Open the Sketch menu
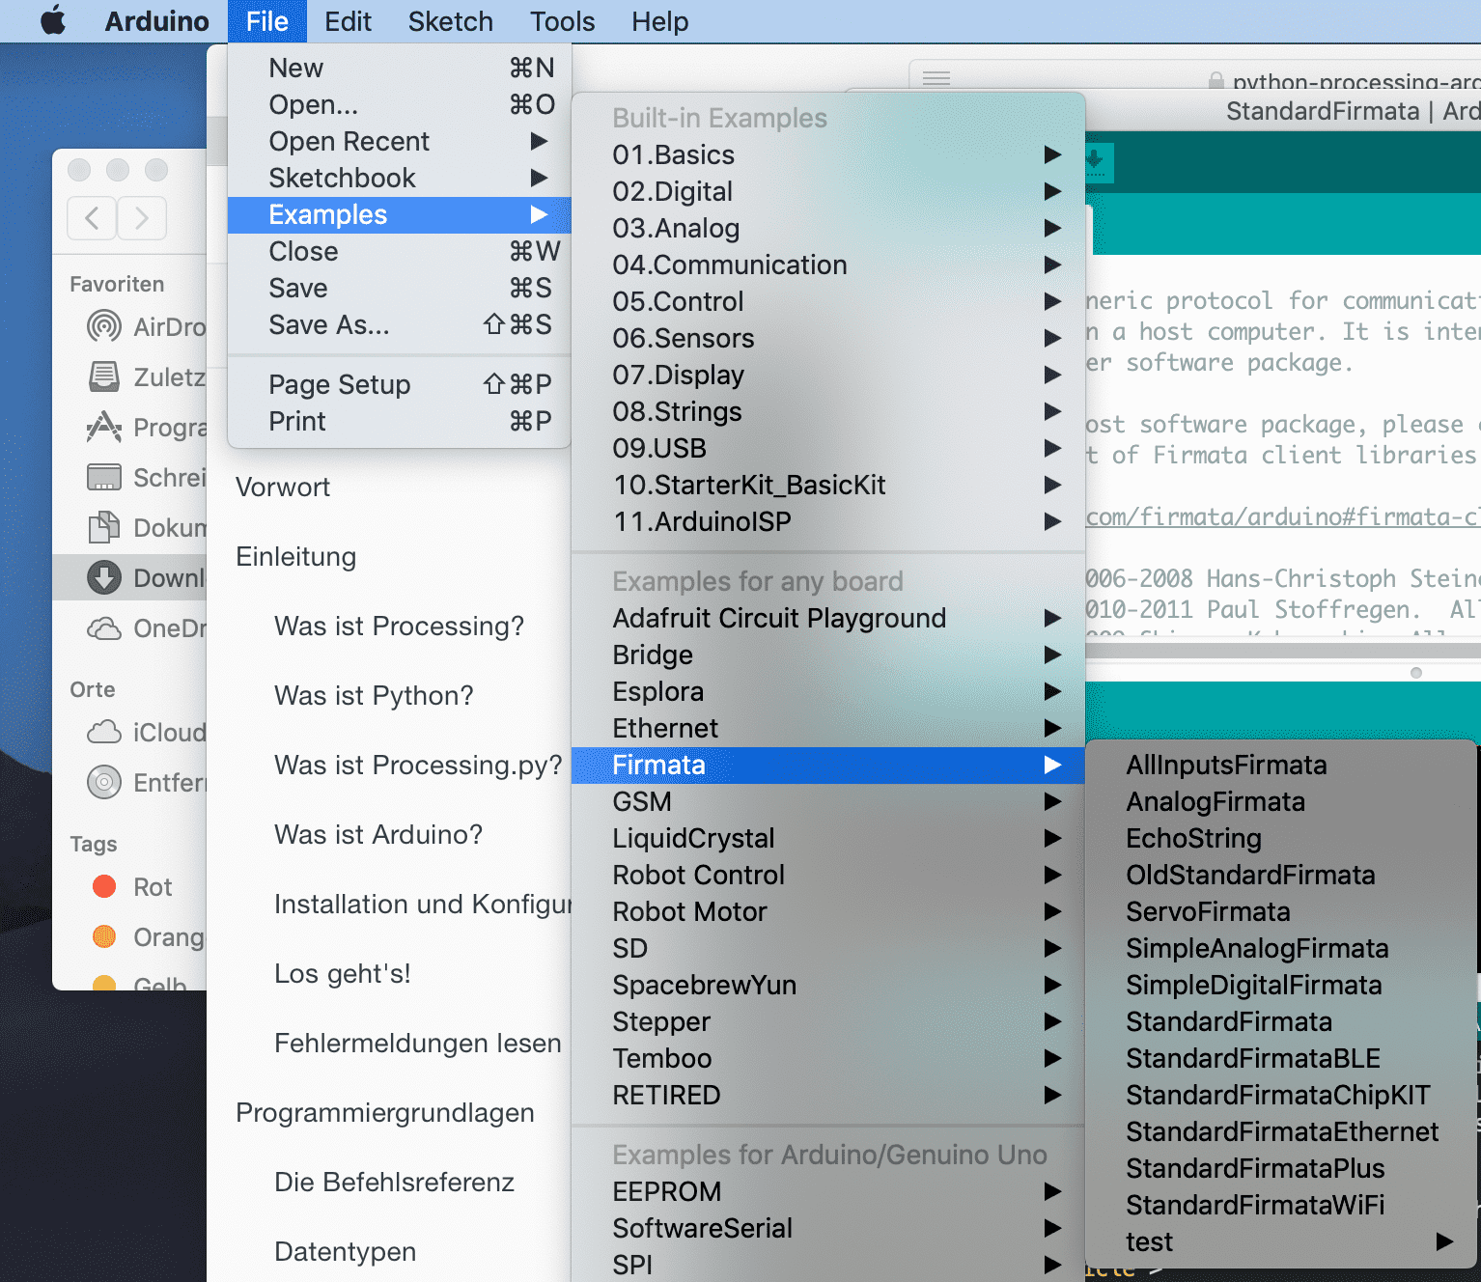Screen dimensions: 1481x1282 coord(451,21)
